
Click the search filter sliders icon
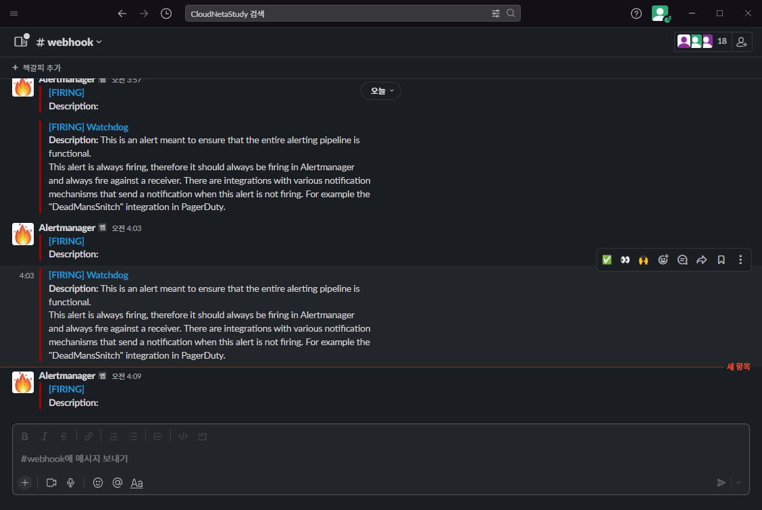click(496, 14)
